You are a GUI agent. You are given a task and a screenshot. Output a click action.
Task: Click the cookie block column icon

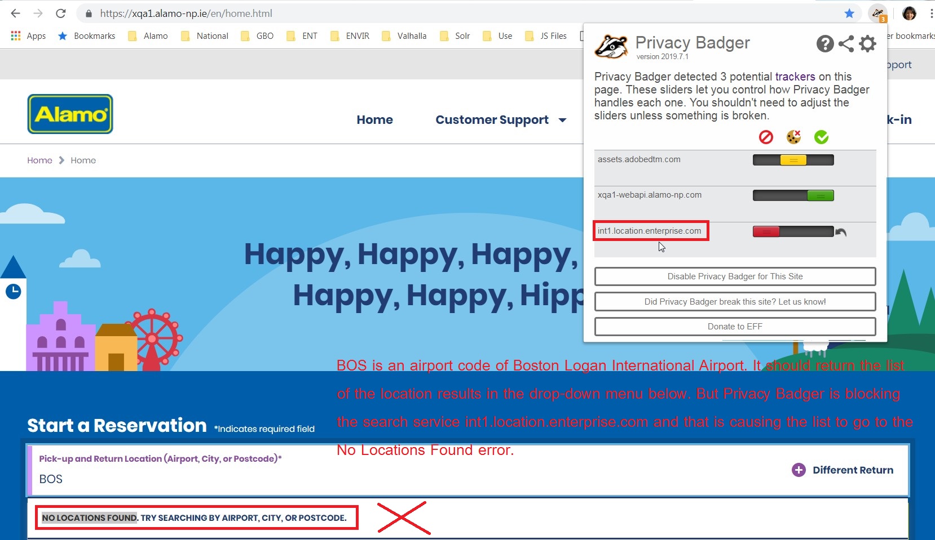793,137
